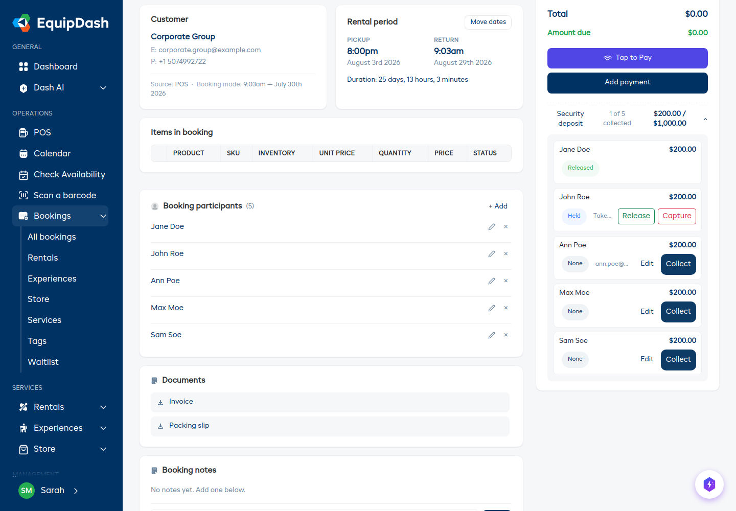
Task: Click the POS register icon
Action: point(24,133)
